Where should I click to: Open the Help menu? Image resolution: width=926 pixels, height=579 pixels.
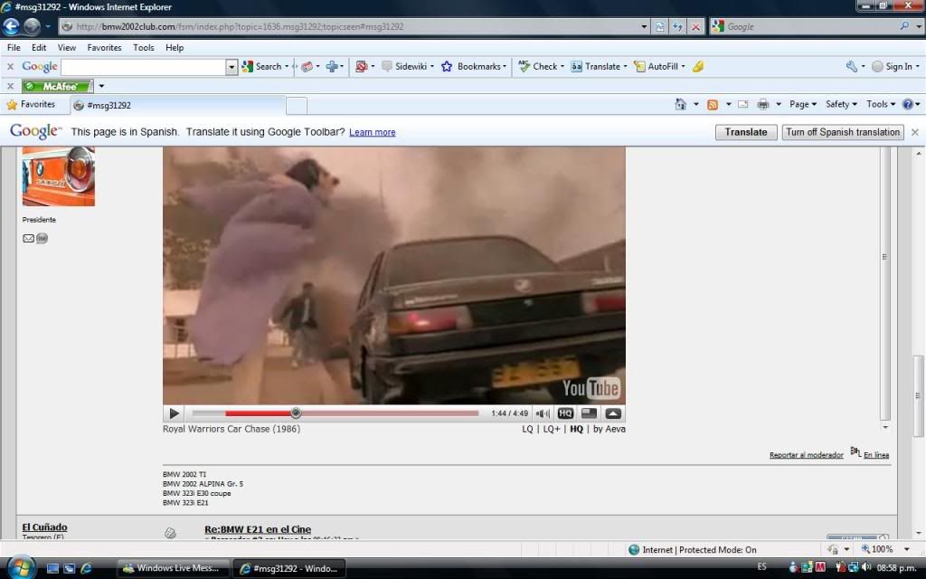[175, 47]
